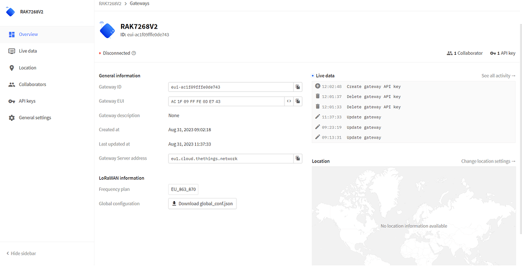Click the Live data list icon

11,51
